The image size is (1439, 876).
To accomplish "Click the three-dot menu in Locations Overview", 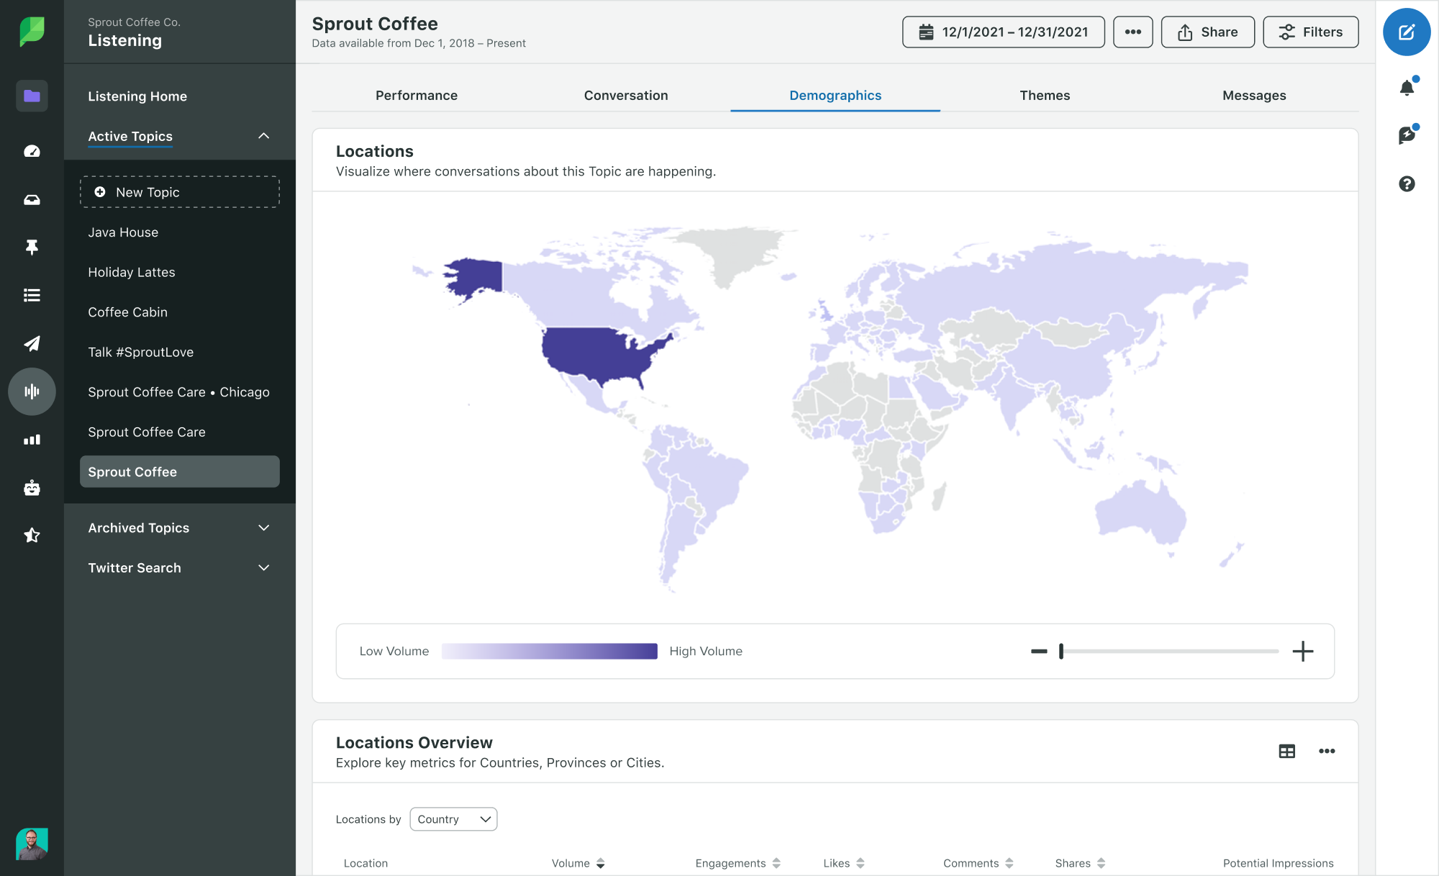I will (1327, 751).
